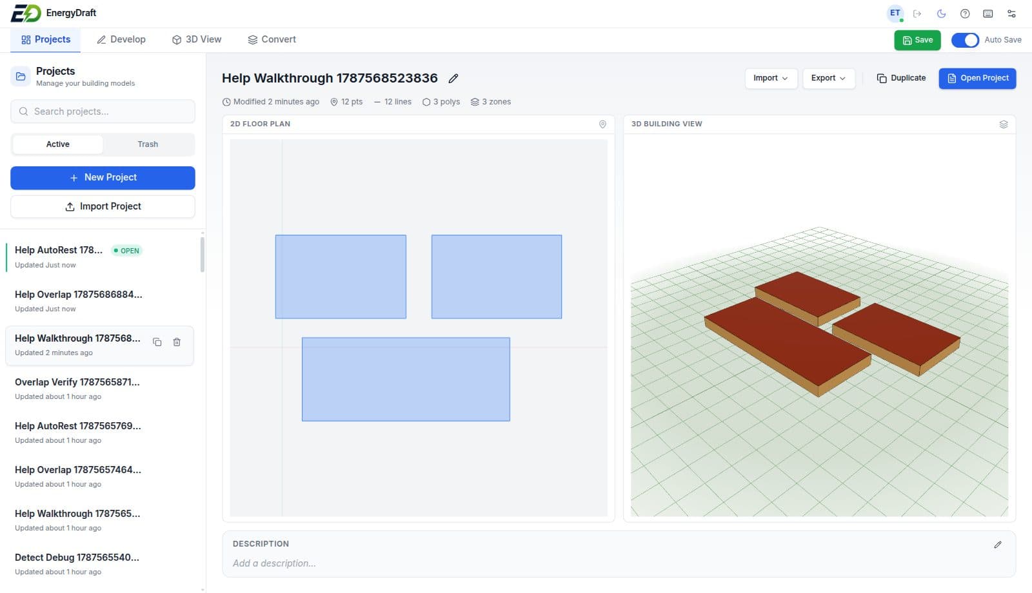
Task: Click the project list scrollbar
Action: tap(203, 255)
